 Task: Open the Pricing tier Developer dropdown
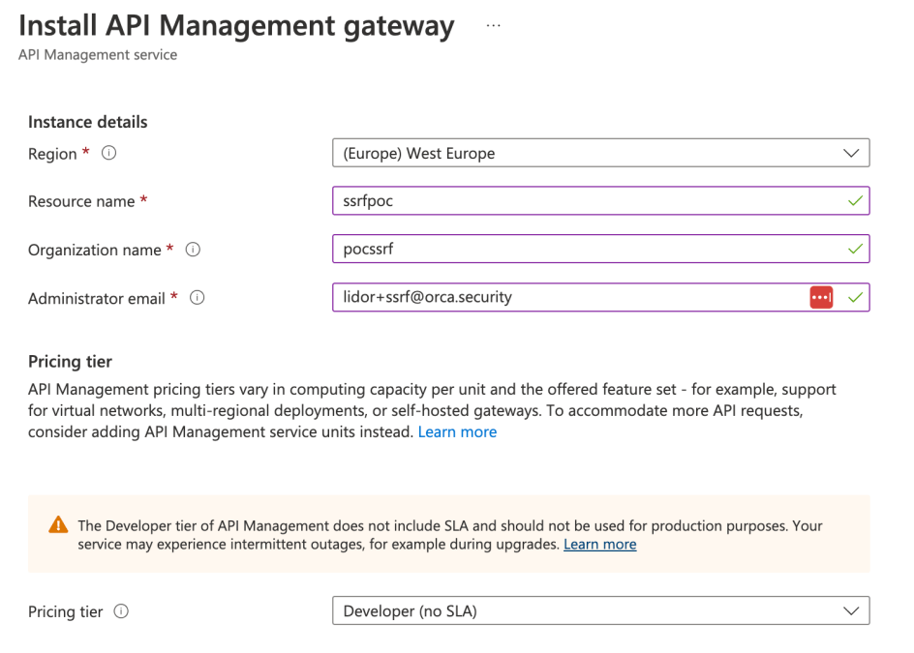coord(601,610)
